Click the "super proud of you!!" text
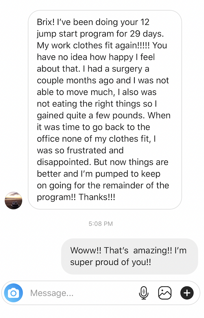 pyautogui.click(x=111, y=262)
